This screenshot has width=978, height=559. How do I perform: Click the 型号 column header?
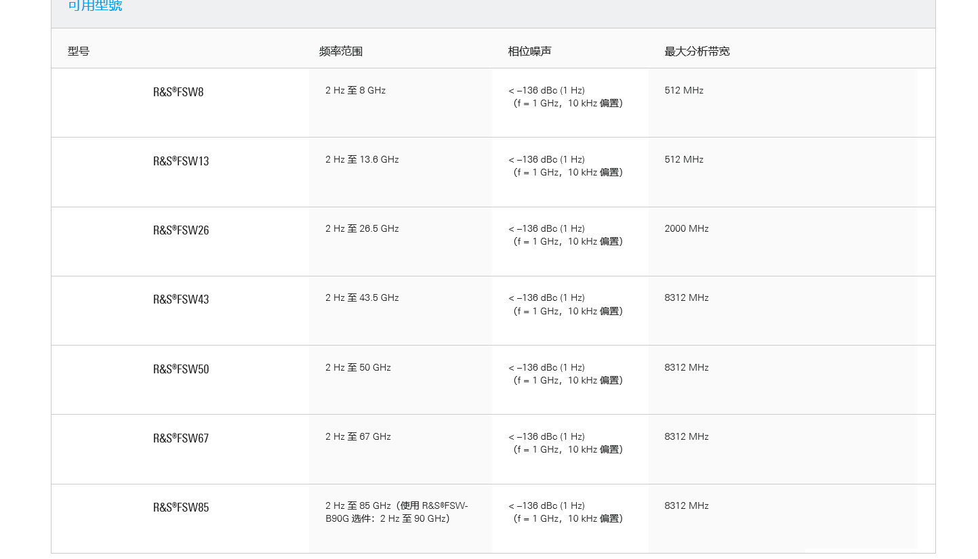(79, 51)
